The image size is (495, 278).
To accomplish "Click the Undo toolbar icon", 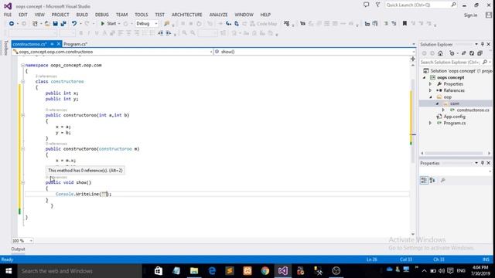I will point(74,24).
